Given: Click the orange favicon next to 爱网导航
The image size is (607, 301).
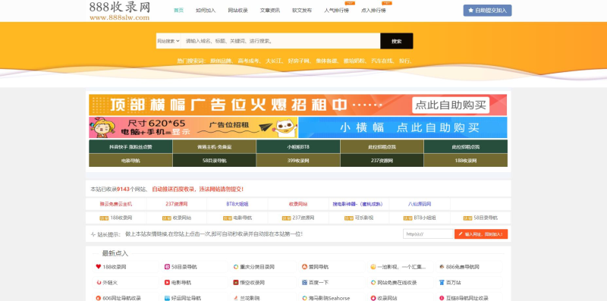Looking at the screenshot, I should [x=305, y=267].
